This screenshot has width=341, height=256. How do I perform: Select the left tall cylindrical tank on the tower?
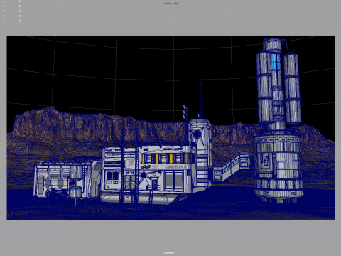(264, 87)
